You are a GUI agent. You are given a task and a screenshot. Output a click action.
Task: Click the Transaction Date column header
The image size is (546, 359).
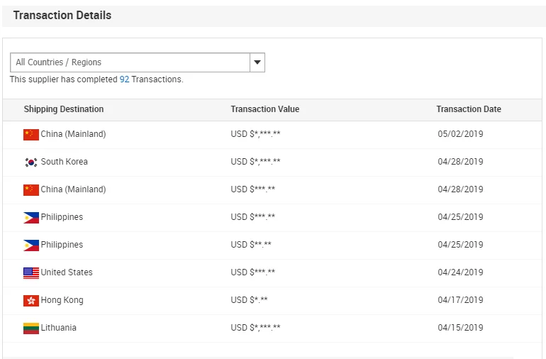pos(468,109)
